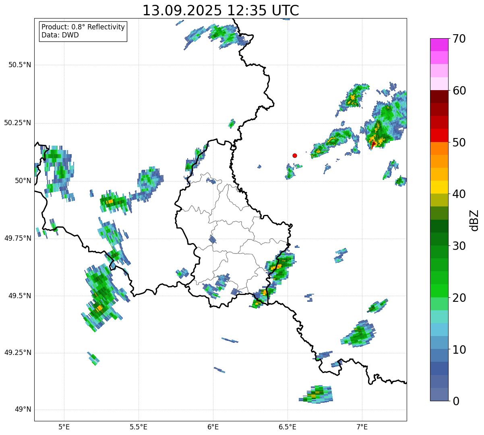Image resolution: width=484 pixels, height=435 pixels.
Task: Click the 6.5°E longitude axis label
Action: click(288, 427)
